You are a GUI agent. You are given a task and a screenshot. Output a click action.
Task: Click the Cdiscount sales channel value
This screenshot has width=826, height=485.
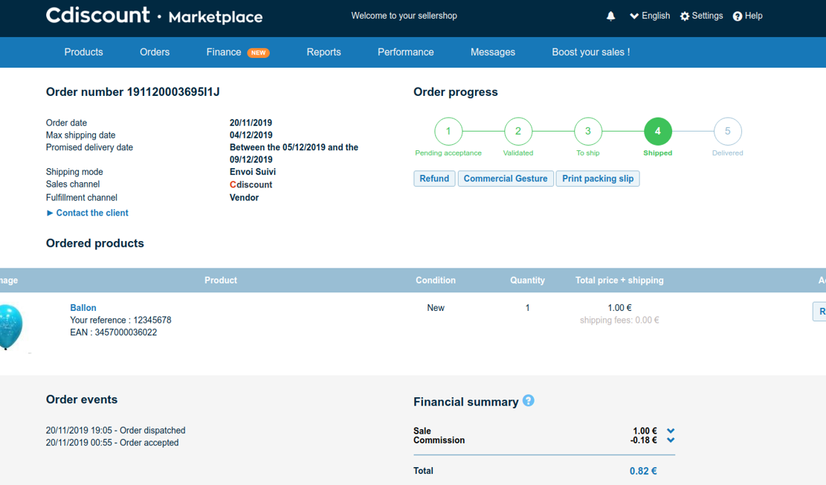[251, 184]
